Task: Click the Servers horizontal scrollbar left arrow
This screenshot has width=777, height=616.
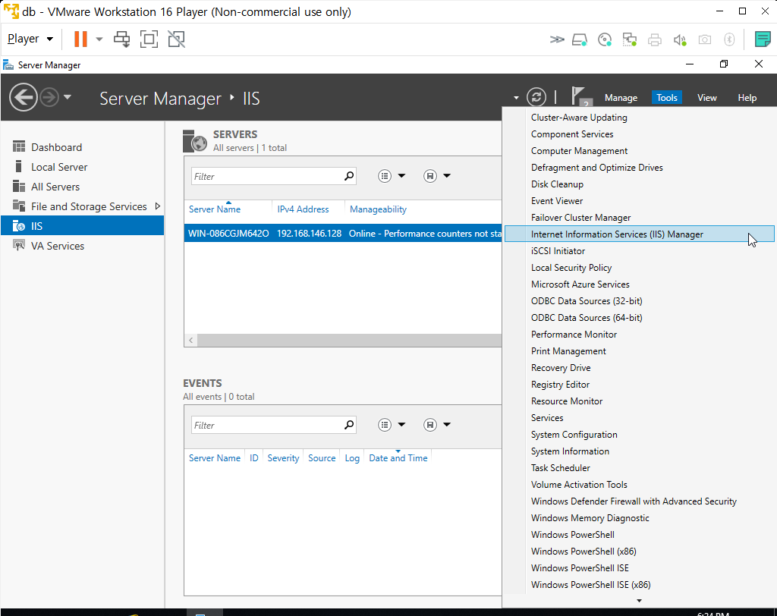Action: click(190, 340)
